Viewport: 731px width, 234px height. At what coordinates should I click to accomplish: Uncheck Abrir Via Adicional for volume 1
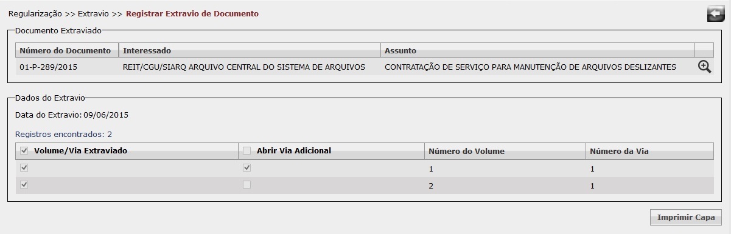pos(247,168)
